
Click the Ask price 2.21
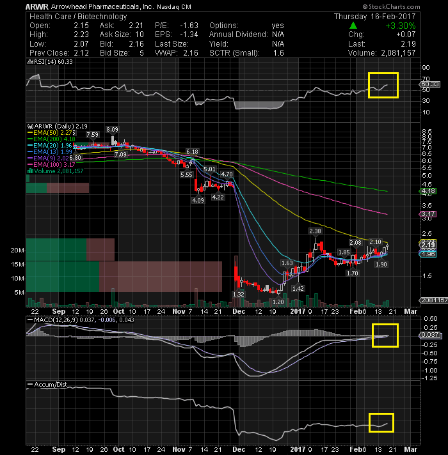tap(136, 26)
